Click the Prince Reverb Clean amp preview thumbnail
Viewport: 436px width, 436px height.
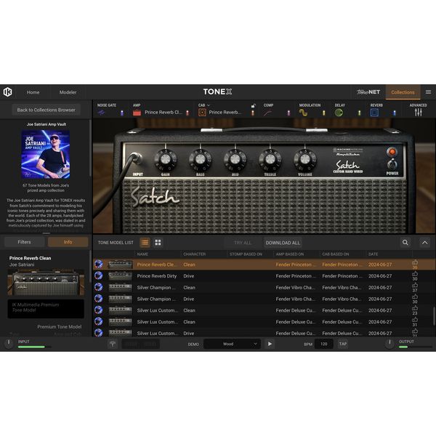point(46,282)
